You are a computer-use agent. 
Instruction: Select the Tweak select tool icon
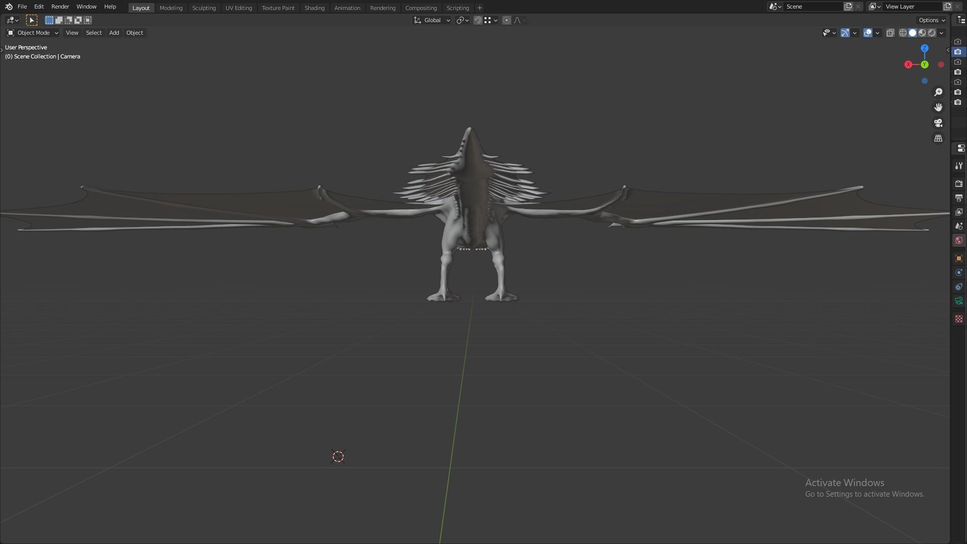pos(31,20)
